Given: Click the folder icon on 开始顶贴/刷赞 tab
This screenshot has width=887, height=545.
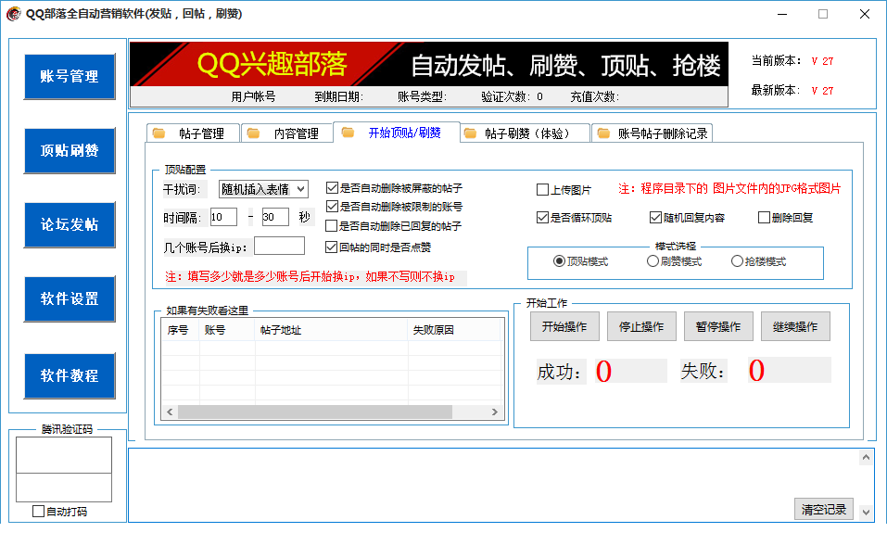Looking at the screenshot, I should (348, 132).
